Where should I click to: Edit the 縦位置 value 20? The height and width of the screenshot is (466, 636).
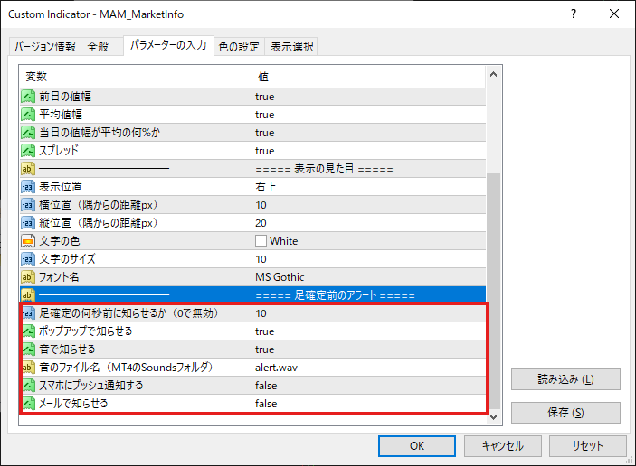[368, 223]
